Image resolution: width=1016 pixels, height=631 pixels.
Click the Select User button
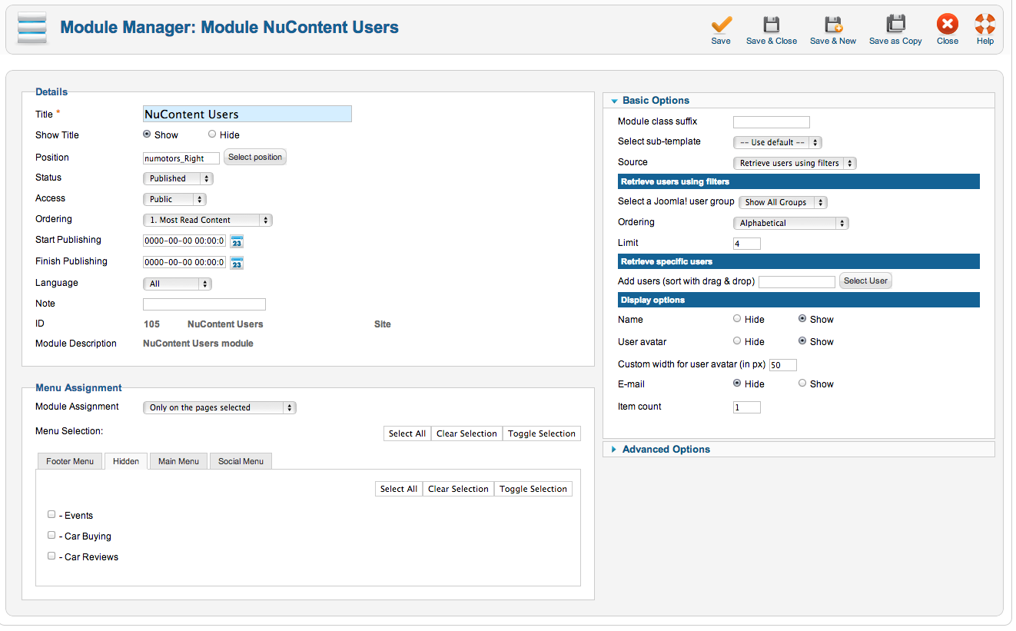[865, 281]
